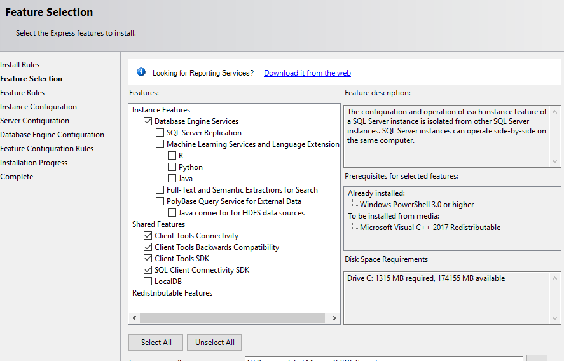Screen dimensions: 564x361
Task: Go to the Install Rules step
Action: pos(20,65)
